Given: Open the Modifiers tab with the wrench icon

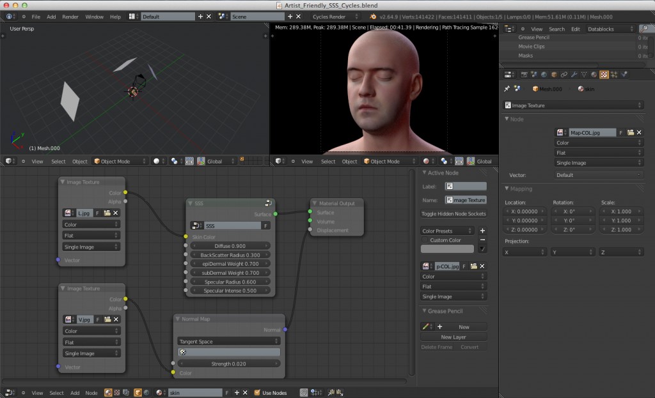Looking at the screenshot, I should [x=574, y=74].
